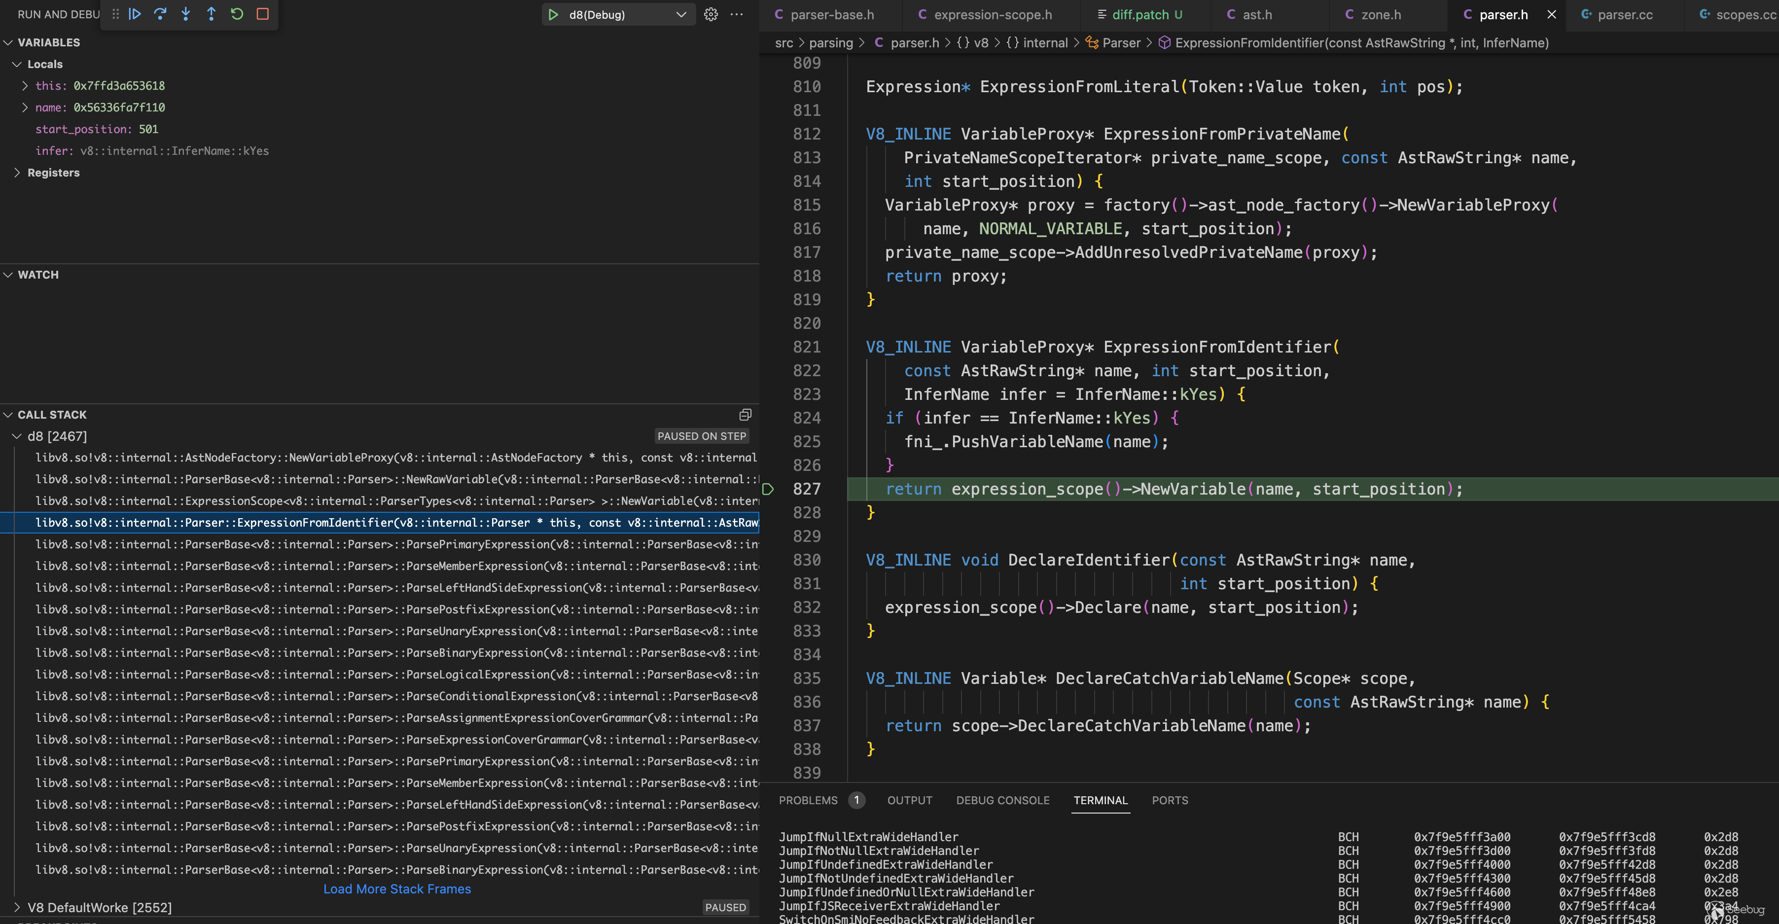Viewport: 1779px width, 924px height.
Task: Click the Step Out debug icon
Action: point(212,14)
